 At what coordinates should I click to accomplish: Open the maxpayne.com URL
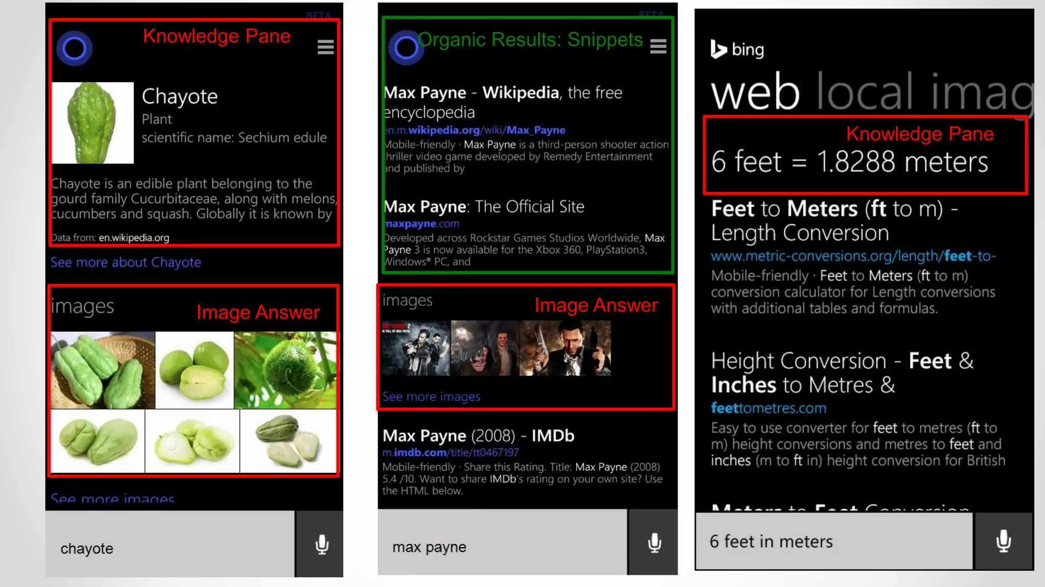[x=421, y=224]
